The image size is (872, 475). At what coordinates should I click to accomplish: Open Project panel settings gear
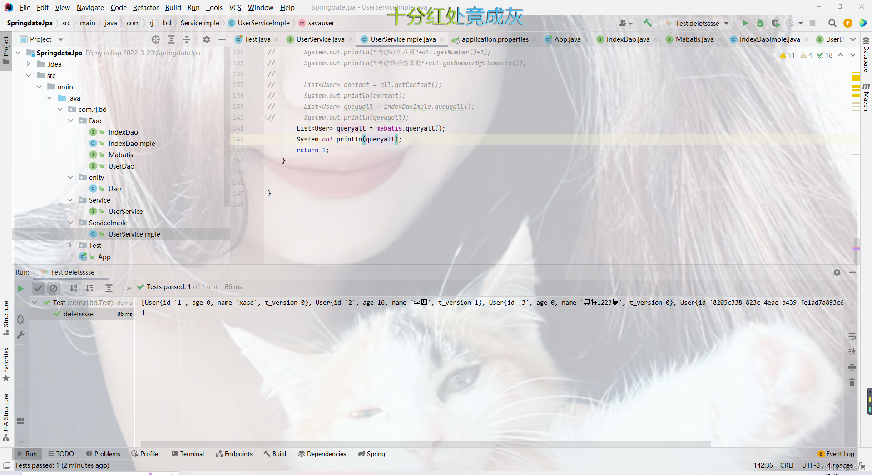coord(207,39)
